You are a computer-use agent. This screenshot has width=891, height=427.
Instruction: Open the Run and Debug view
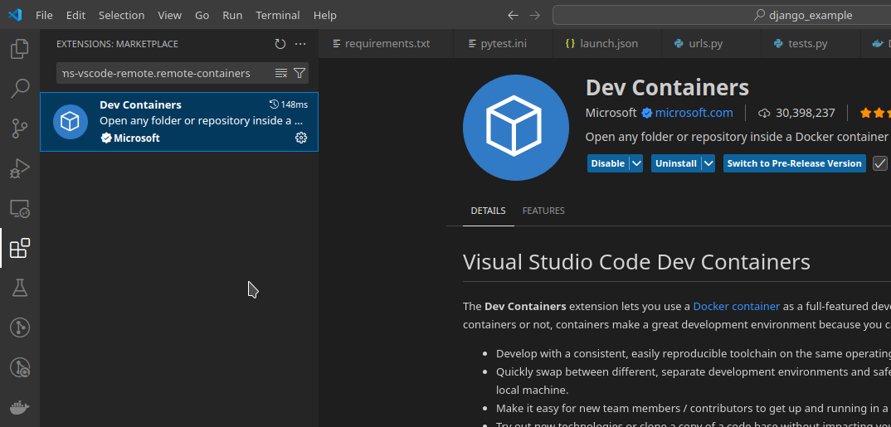[x=20, y=168]
